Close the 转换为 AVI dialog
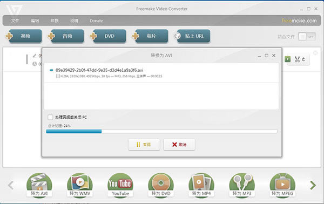This screenshot has height=204, width=324. point(274,56)
